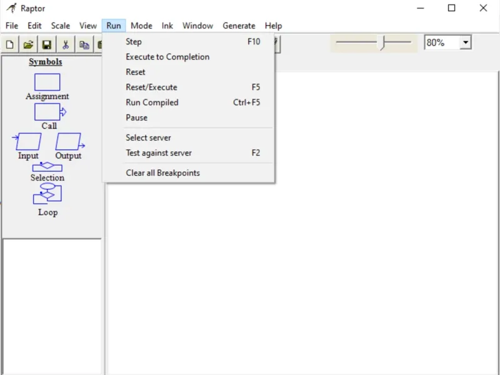Close the Raptor window
Screen dimensions: 500x375
483,8
